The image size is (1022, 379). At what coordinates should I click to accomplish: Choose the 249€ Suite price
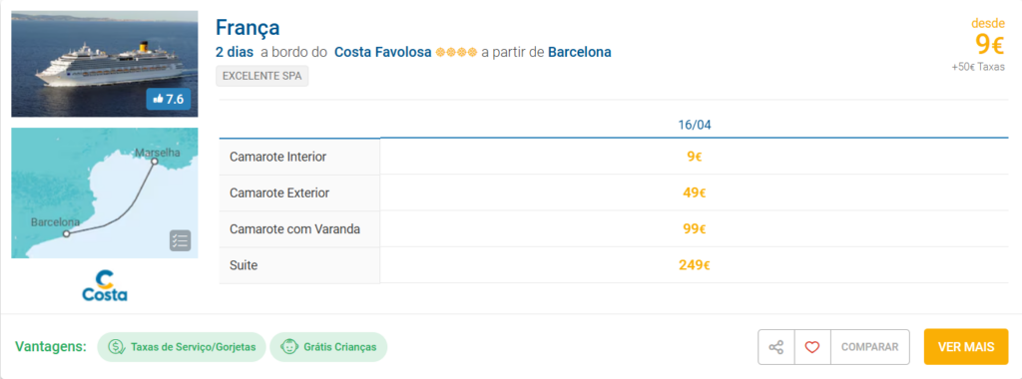(695, 265)
